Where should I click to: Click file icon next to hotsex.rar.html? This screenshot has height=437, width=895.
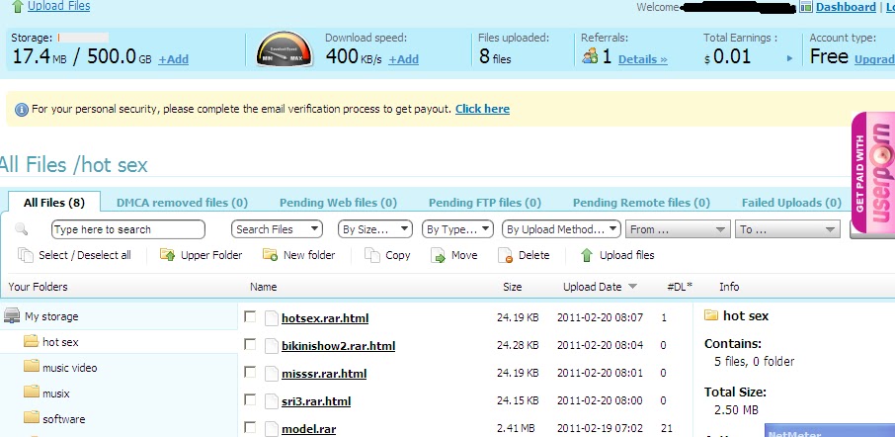(x=271, y=318)
